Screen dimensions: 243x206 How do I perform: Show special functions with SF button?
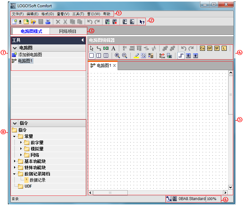tap(217, 48)
